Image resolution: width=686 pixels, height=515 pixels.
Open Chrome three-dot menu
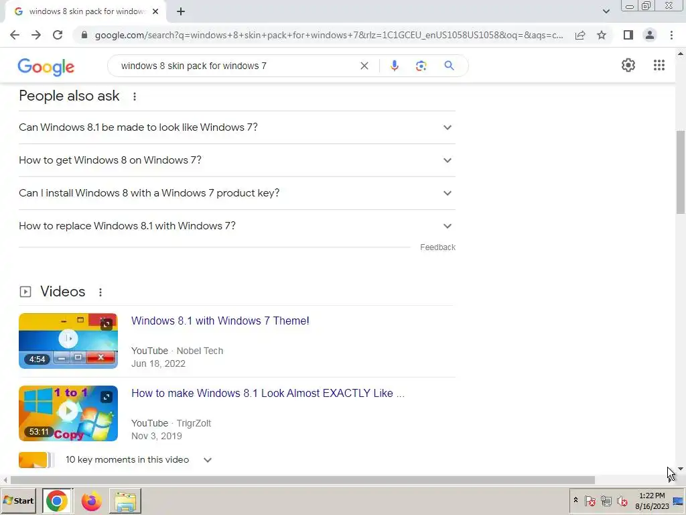click(671, 35)
